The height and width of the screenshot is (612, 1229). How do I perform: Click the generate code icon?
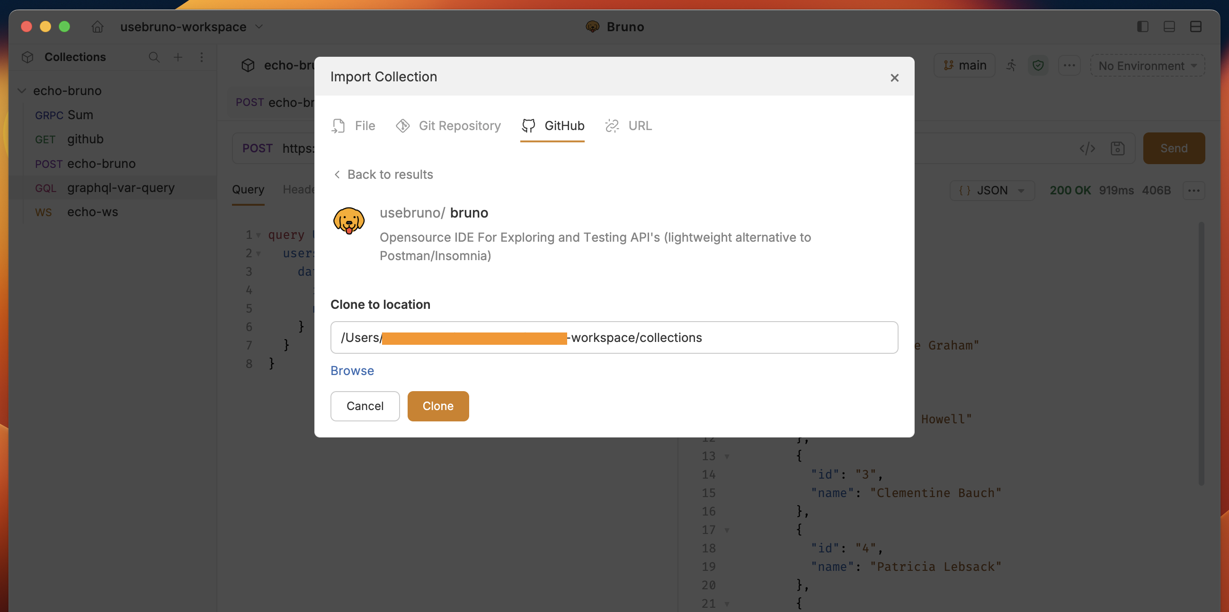(x=1087, y=149)
